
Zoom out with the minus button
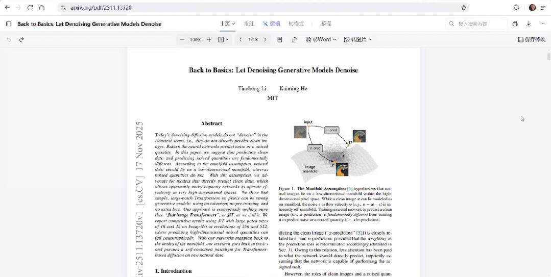182,40
